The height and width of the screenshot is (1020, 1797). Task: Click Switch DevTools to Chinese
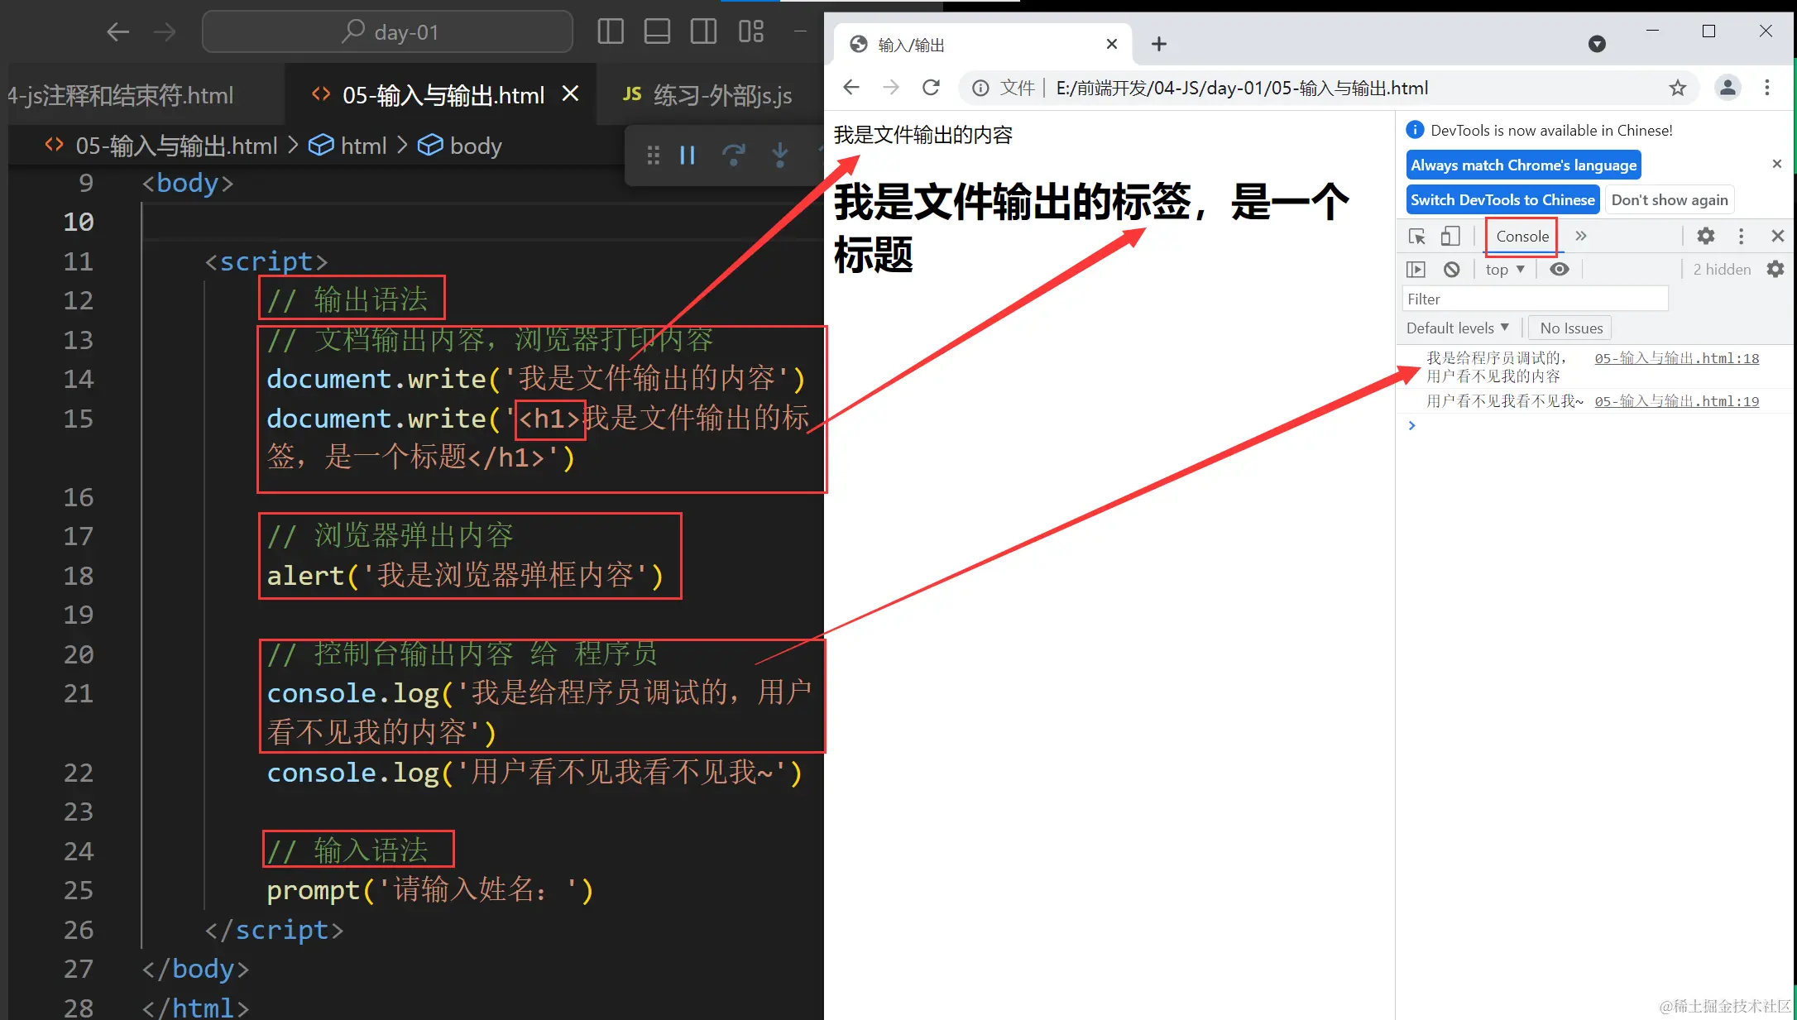[1502, 200]
